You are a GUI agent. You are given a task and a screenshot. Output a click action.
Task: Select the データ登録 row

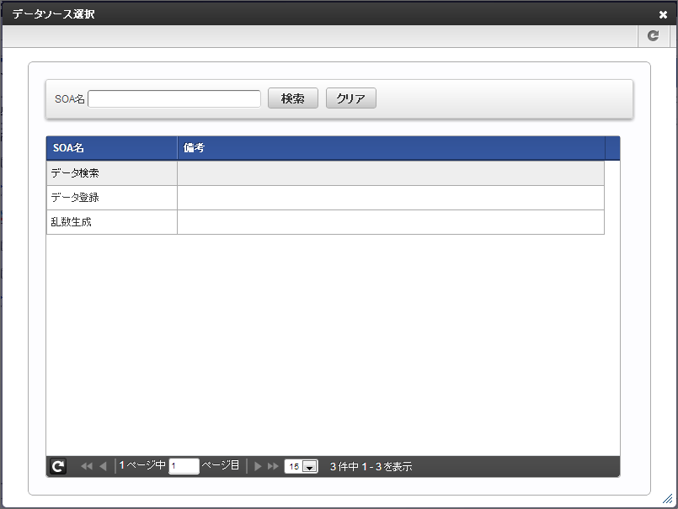pos(325,198)
